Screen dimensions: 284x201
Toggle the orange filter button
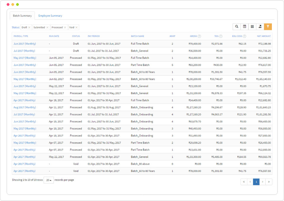268,27
